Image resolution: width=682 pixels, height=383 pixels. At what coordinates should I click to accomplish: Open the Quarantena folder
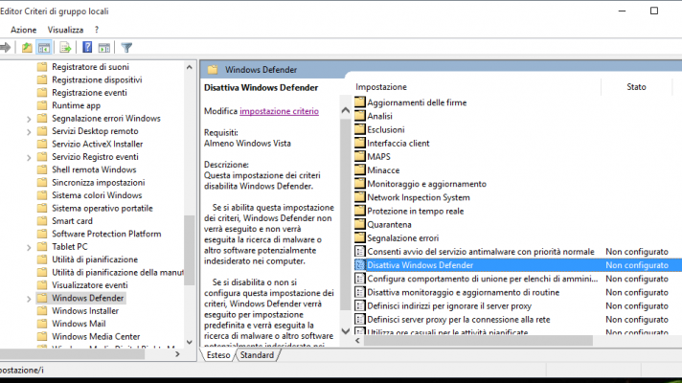click(383, 224)
